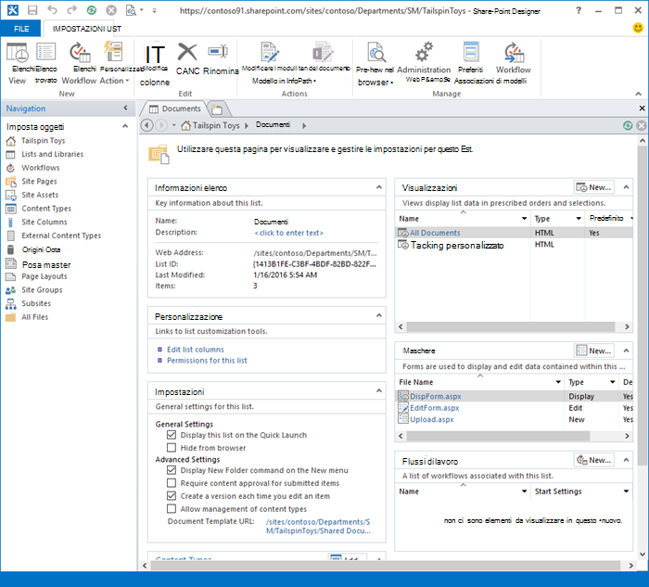Click the CANC delete ribbon icon
649x587 pixels.
[x=187, y=52]
